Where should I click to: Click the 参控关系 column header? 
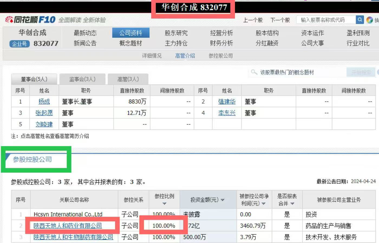click(x=133, y=200)
